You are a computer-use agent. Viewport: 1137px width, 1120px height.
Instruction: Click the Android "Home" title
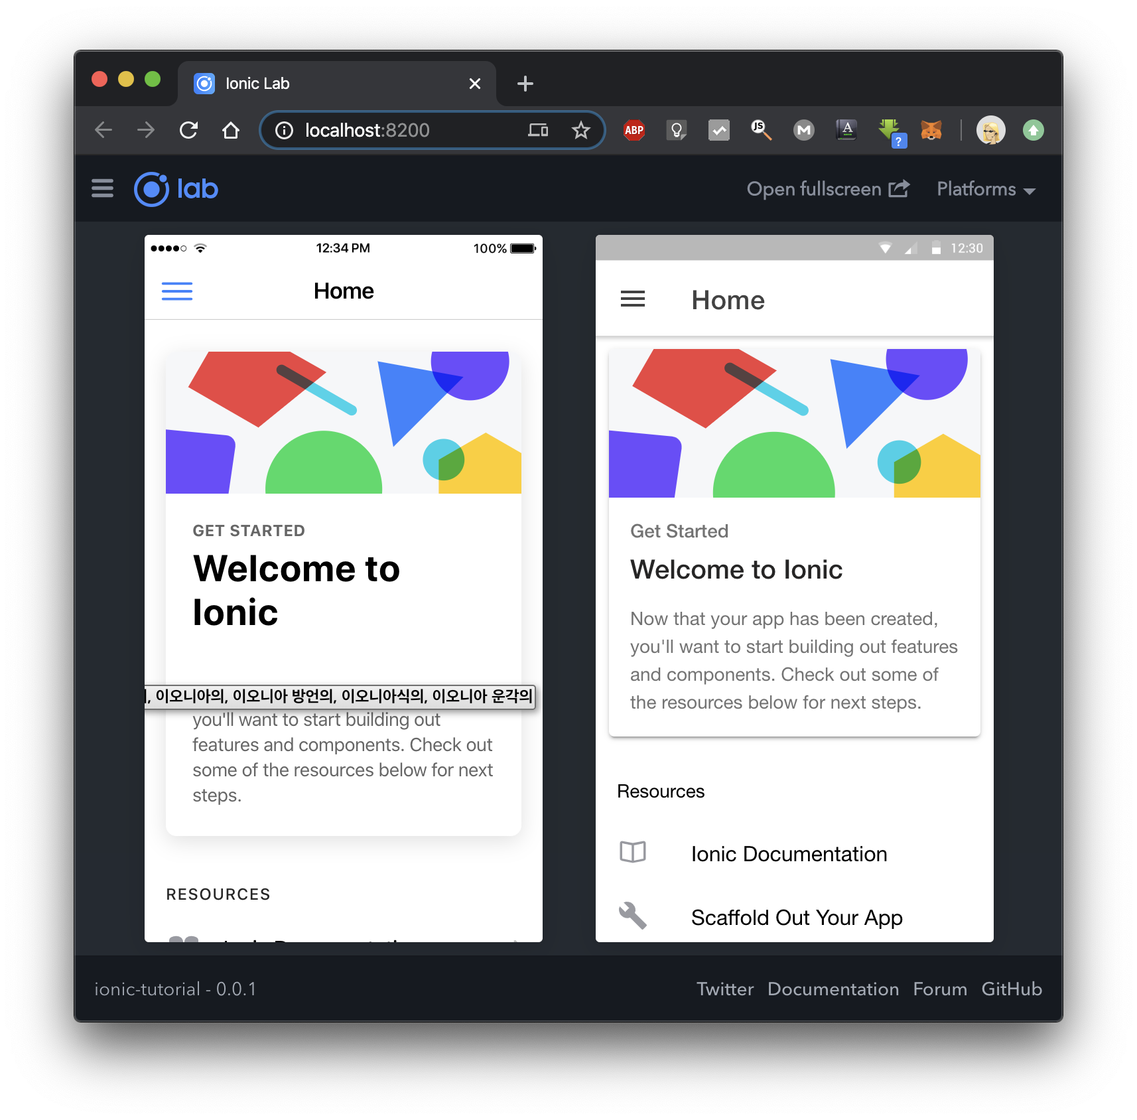coord(728,300)
